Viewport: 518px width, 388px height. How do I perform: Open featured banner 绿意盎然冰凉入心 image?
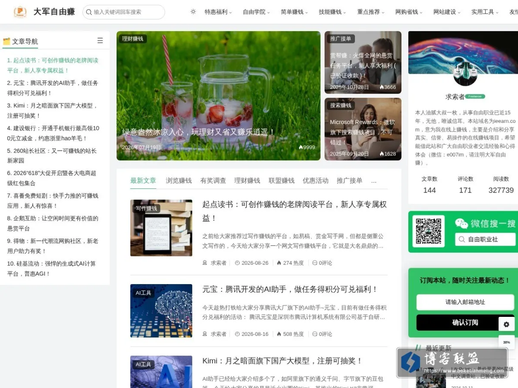pyautogui.click(x=218, y=96)
